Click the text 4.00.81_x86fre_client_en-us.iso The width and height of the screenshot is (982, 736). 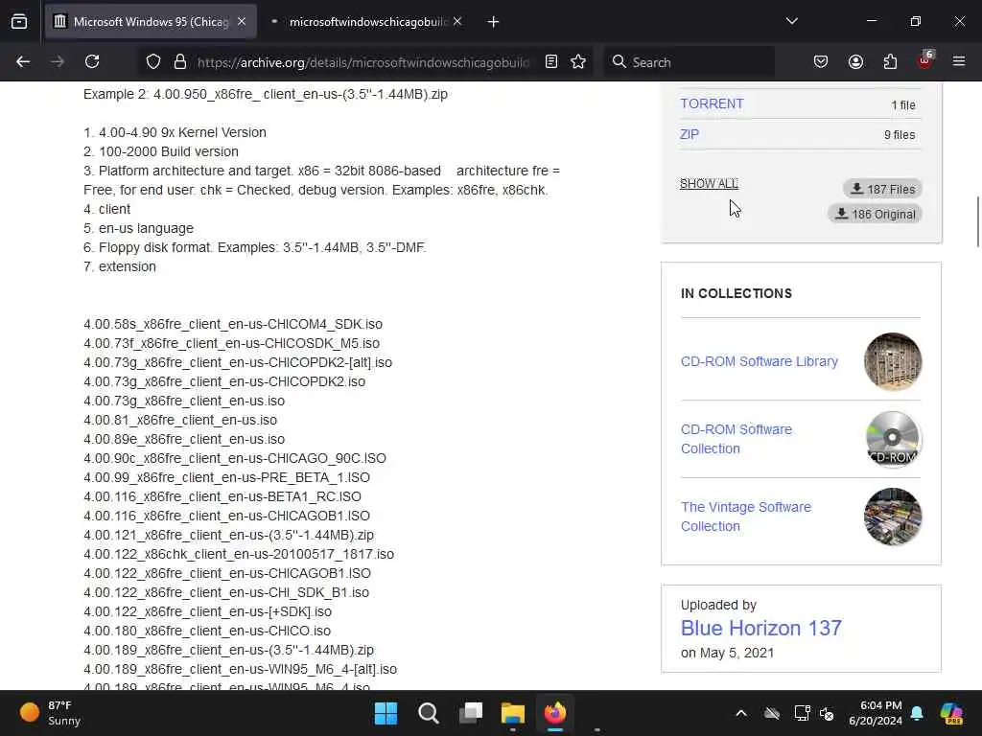pos(180,420)
